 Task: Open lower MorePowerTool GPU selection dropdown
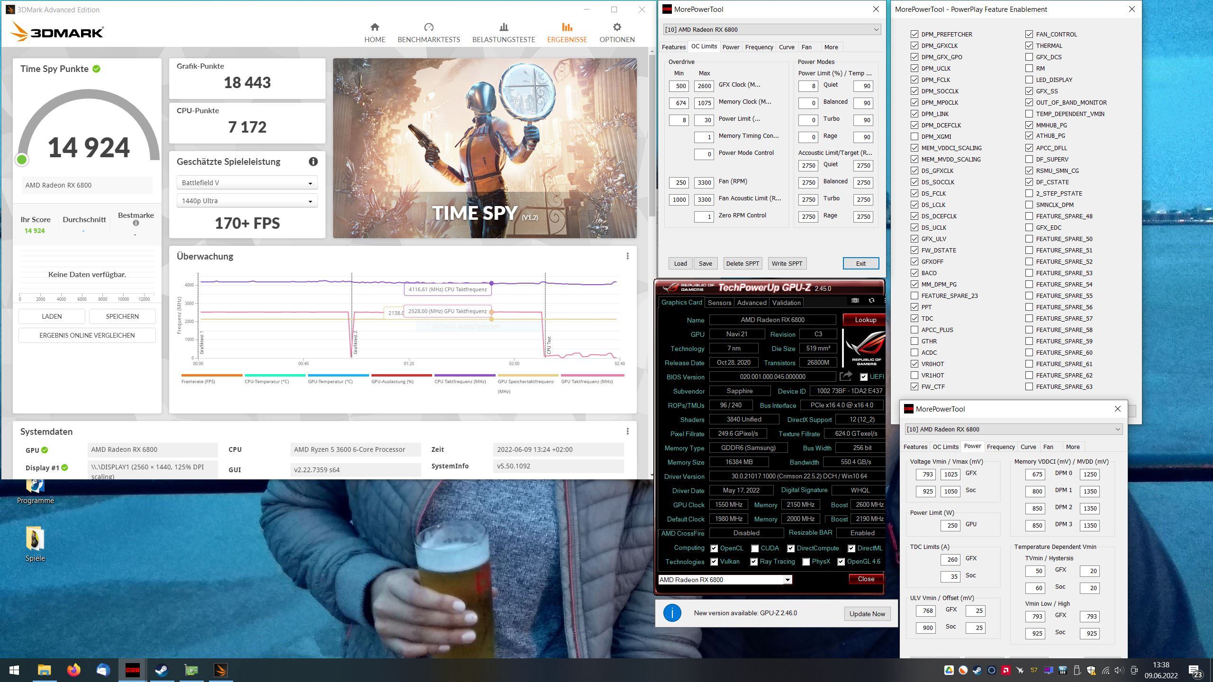tap(1013, 429)
